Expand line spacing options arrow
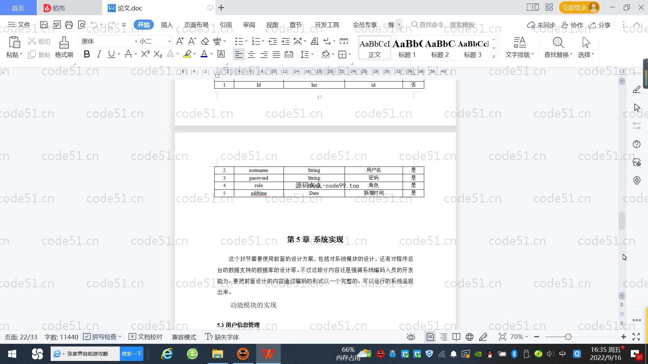The width and height of the screenshot is (648, 364). (312, 54)
